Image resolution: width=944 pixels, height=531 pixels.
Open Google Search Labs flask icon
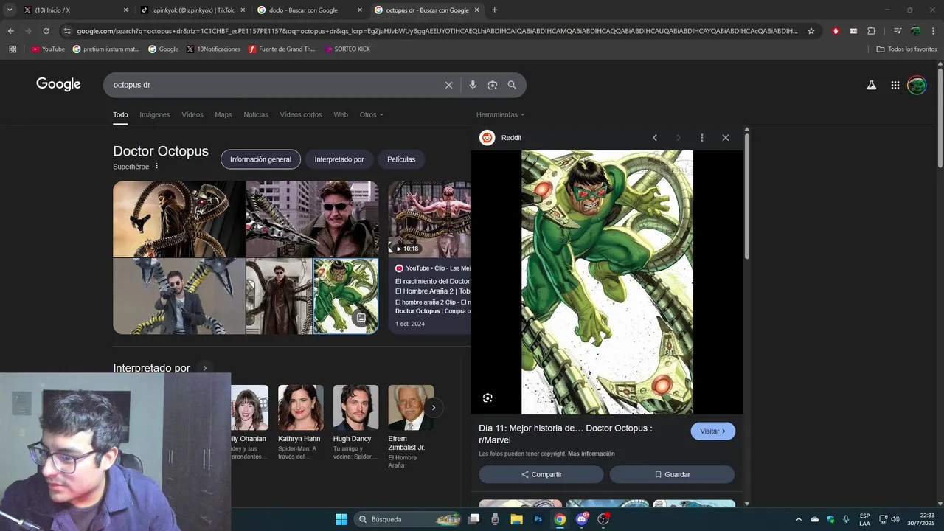click(872, 85)
